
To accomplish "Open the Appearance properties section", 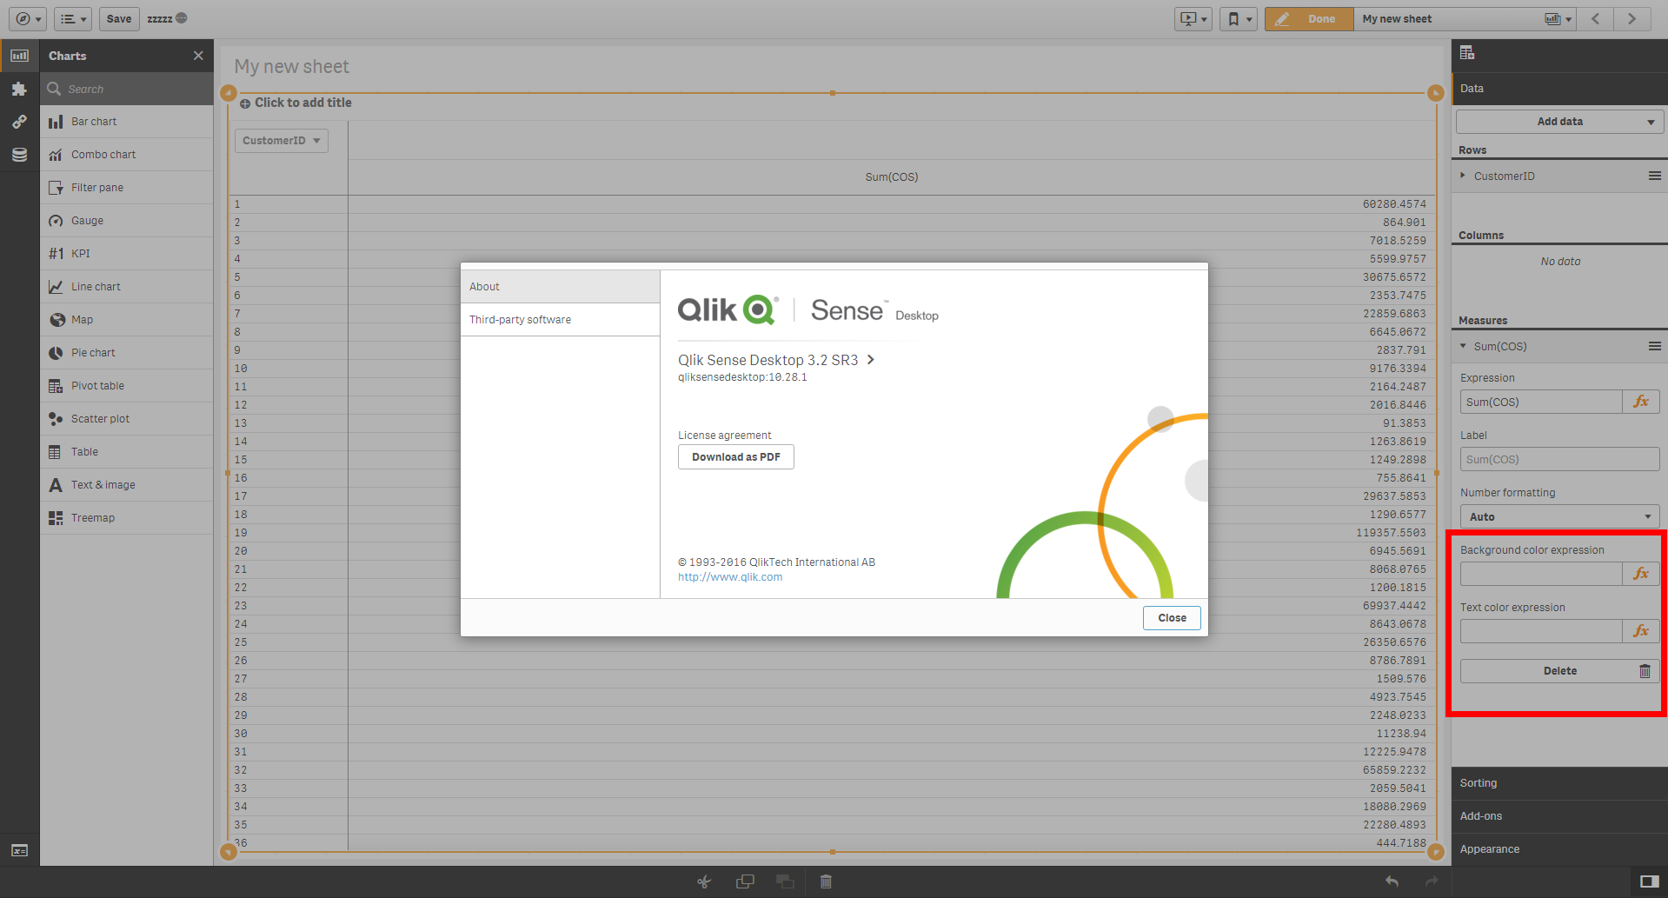I will 1560,849.
